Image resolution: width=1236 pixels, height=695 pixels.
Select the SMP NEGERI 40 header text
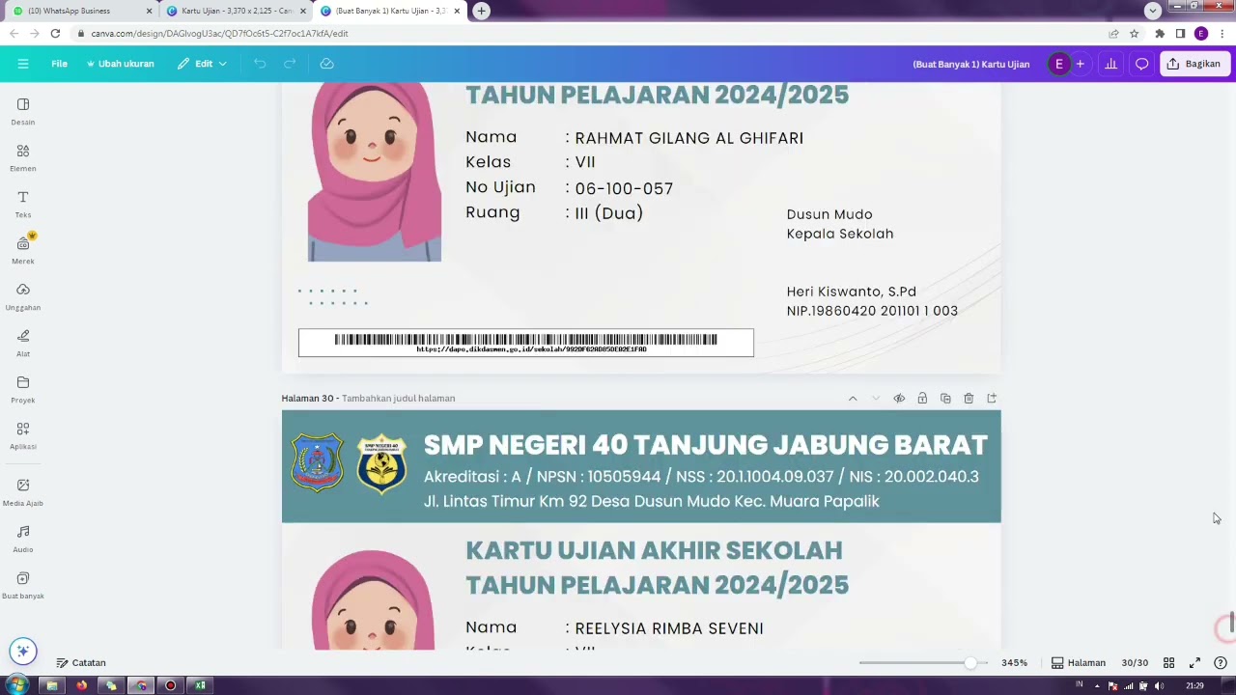tap(705, 445)
